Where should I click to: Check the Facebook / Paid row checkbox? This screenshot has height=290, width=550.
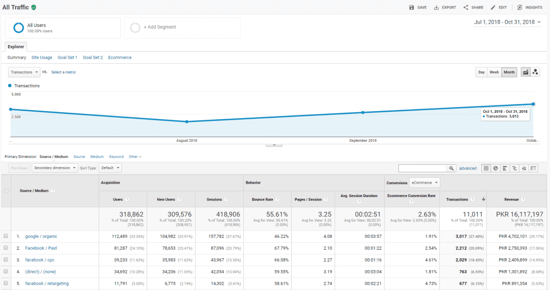pos(6,248)
